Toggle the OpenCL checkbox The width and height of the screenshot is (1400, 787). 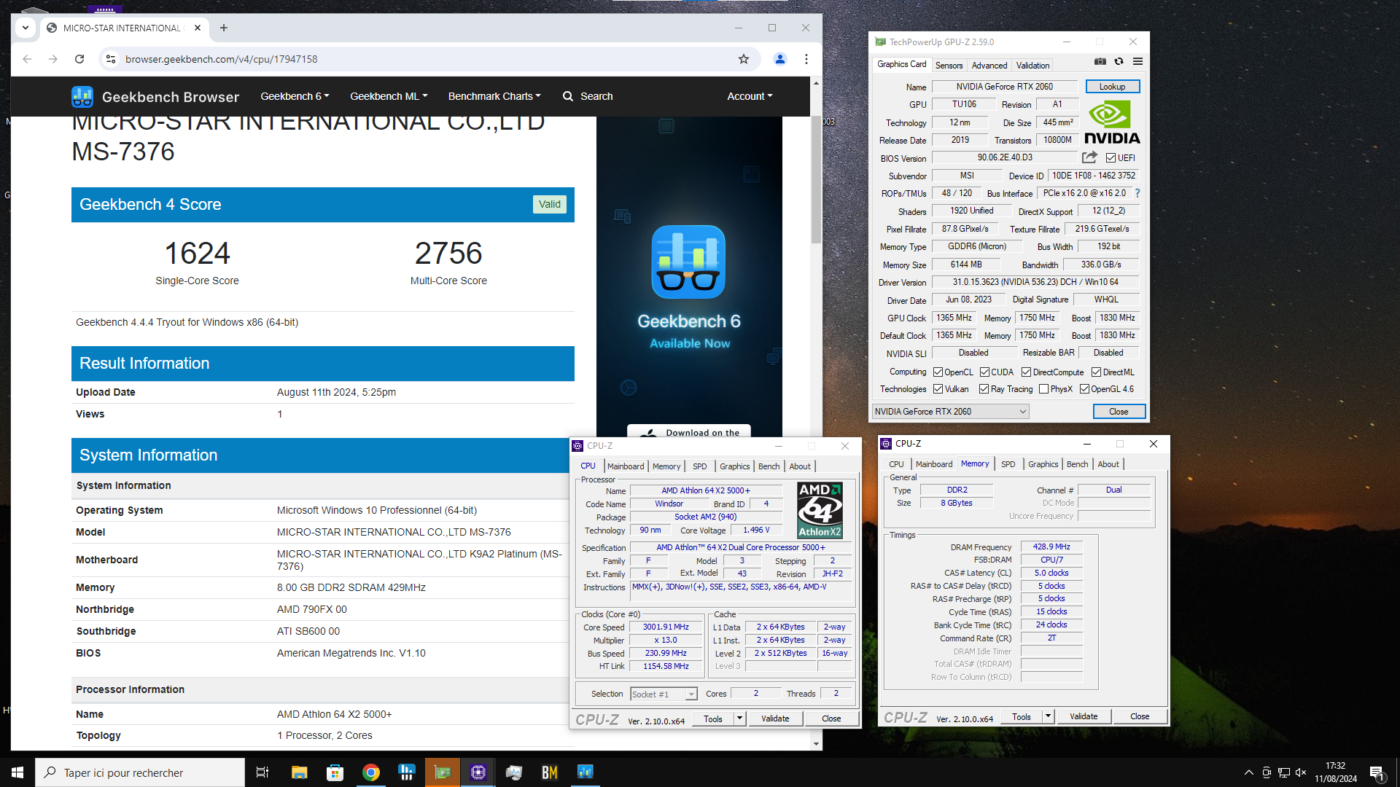[938, 372]
